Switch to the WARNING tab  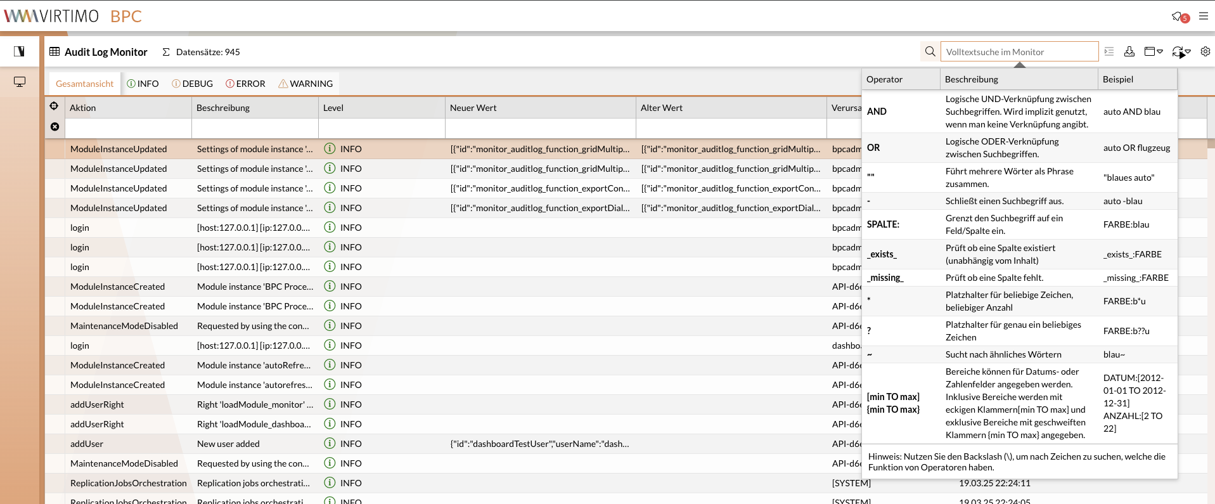[305, 84]
